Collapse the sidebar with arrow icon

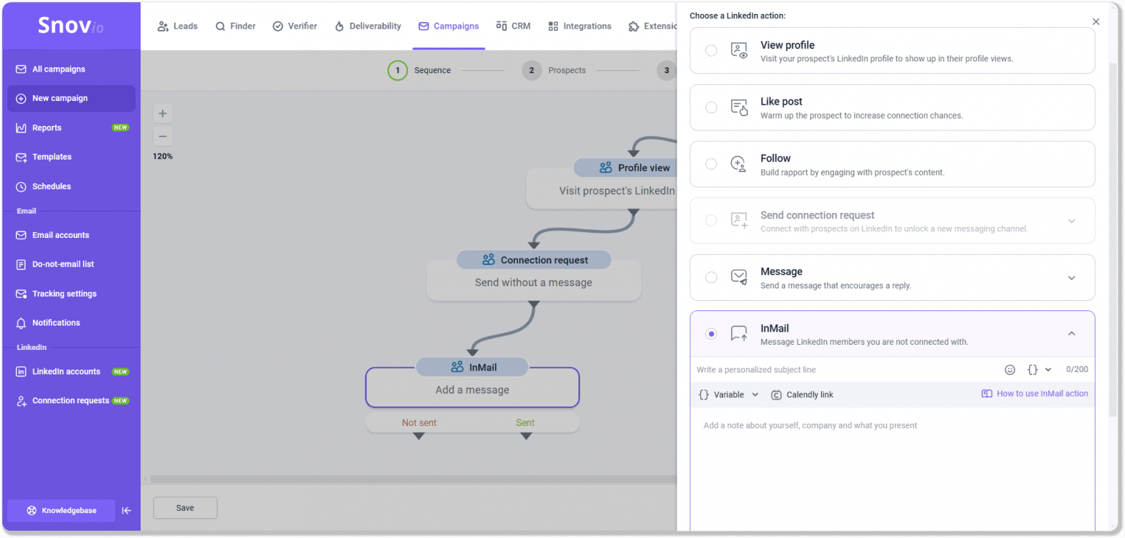pyautogui.click(x=126, y=511)
